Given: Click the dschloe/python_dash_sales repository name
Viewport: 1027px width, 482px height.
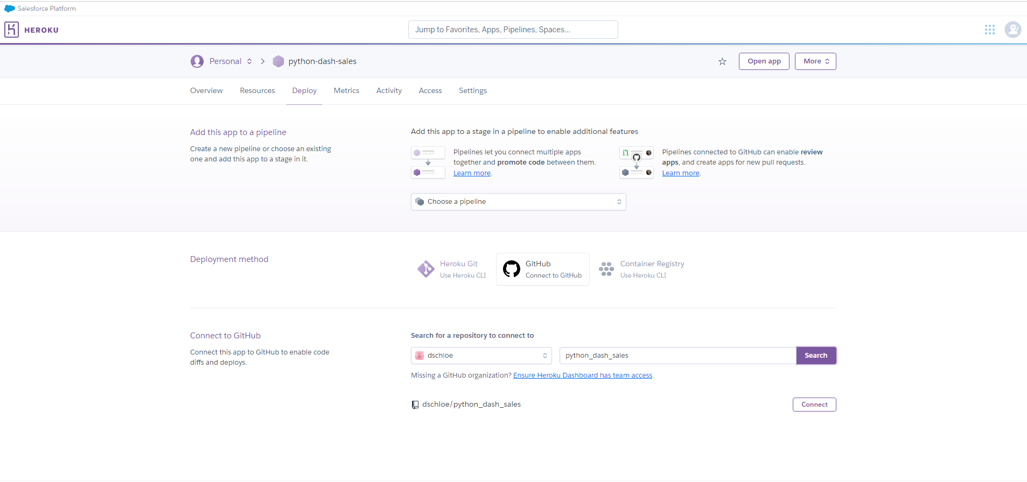Looking at the screenshot, I should click(x=471, y=405).
